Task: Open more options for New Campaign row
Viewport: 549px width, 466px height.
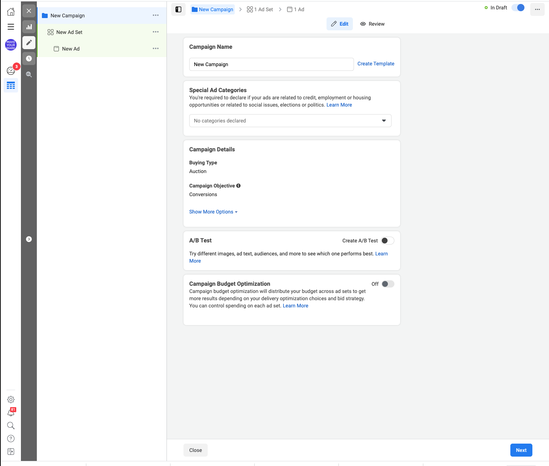Action: tap(156, 15)
